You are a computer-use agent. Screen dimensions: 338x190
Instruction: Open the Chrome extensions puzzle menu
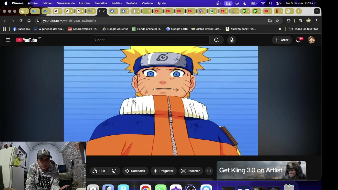point(288,21)
